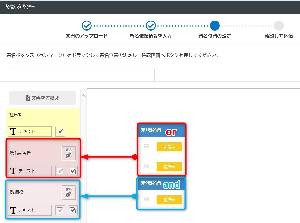The height and width of the screenshot is (223, 300).
Task: Toggle the left checkbox in 取締役 row
Action: click(x=60, y=210)
